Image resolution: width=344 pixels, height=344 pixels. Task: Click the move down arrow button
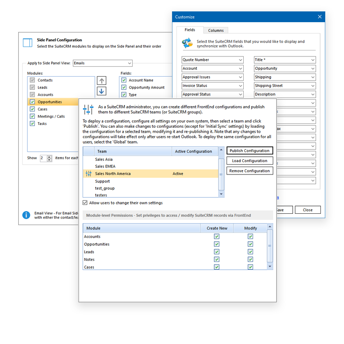(101, 91)
